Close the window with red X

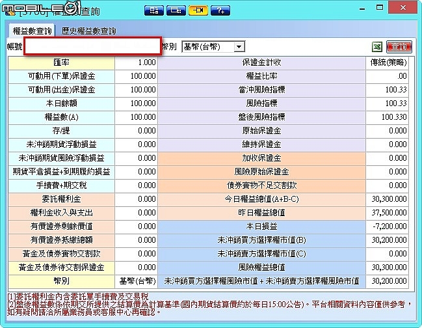tap(403, 8)
